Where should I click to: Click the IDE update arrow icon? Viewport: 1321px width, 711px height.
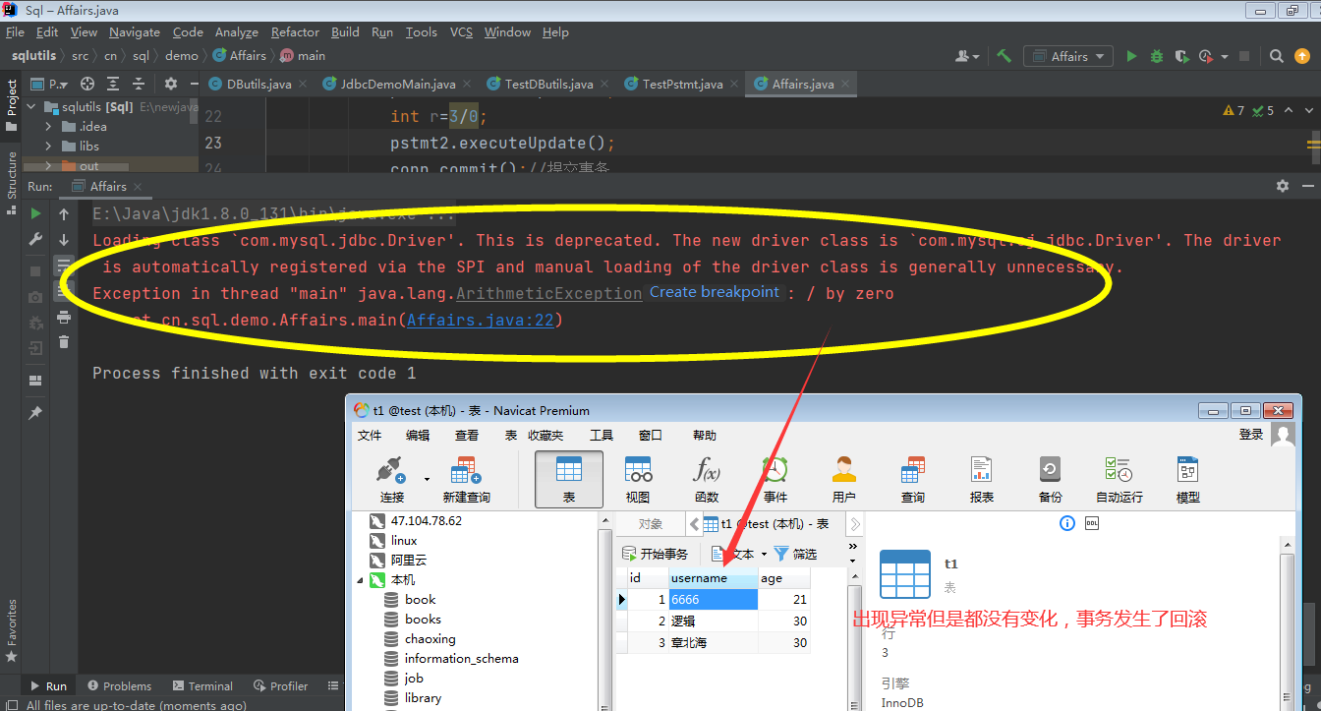tap(1303, 56)
